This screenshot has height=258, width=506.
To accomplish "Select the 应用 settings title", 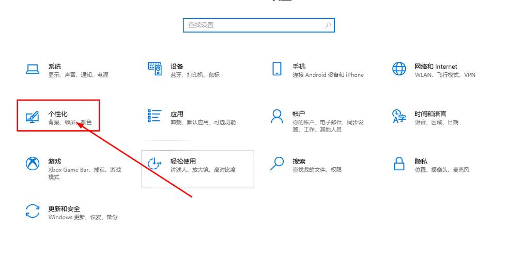I will [177, 114].
